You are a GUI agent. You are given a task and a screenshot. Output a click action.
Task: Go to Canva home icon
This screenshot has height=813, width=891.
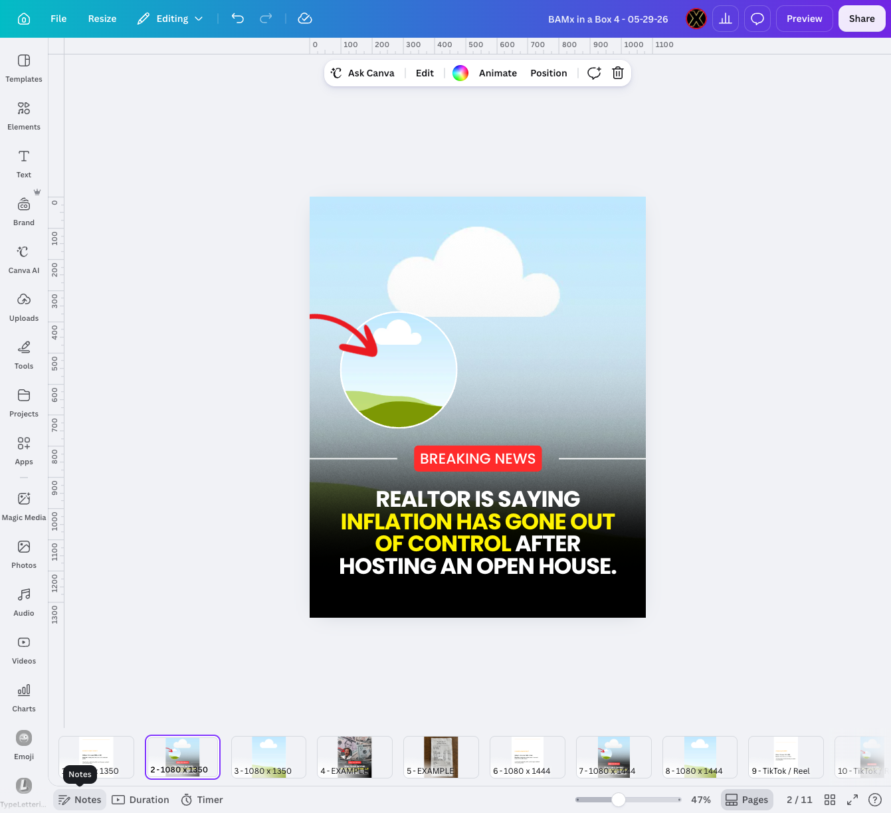(24, 19)
